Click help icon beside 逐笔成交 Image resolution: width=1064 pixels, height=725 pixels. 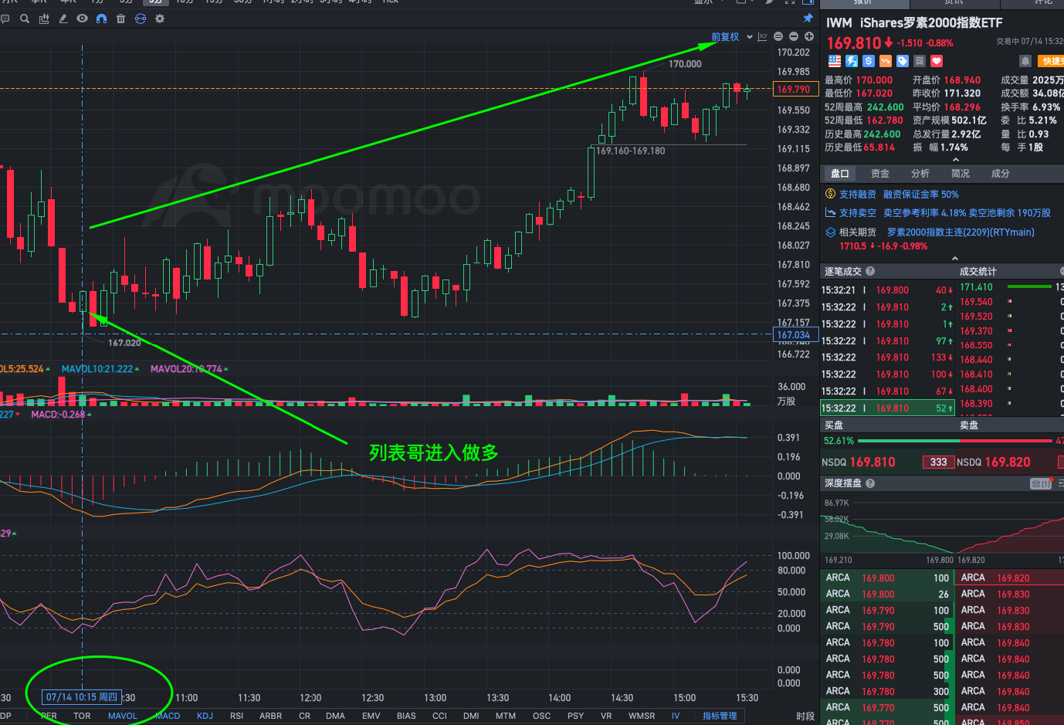pyautogui.click(x=870, y=271)
